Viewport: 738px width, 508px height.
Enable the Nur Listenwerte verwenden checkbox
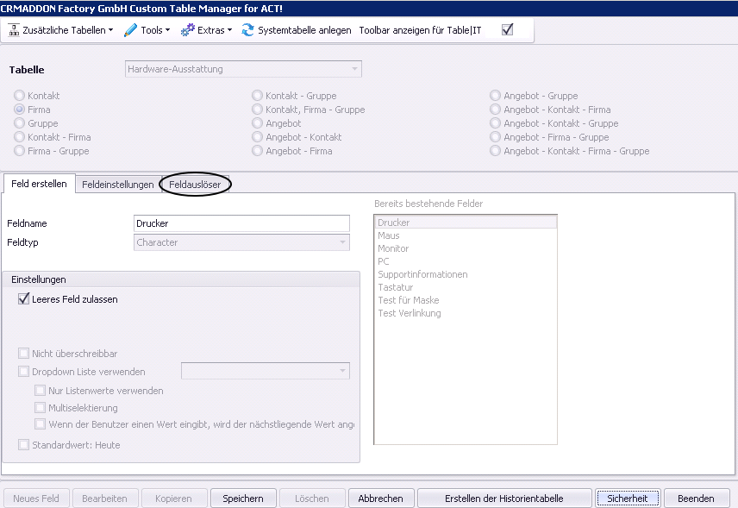(40, 391)
